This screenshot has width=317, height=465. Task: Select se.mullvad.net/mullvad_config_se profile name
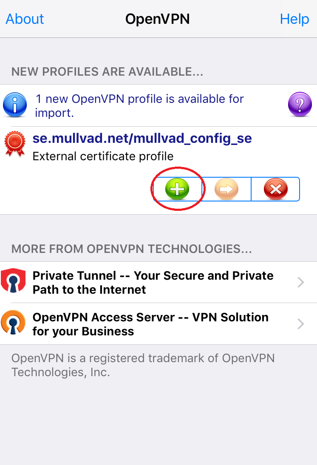tap(142, 139)
